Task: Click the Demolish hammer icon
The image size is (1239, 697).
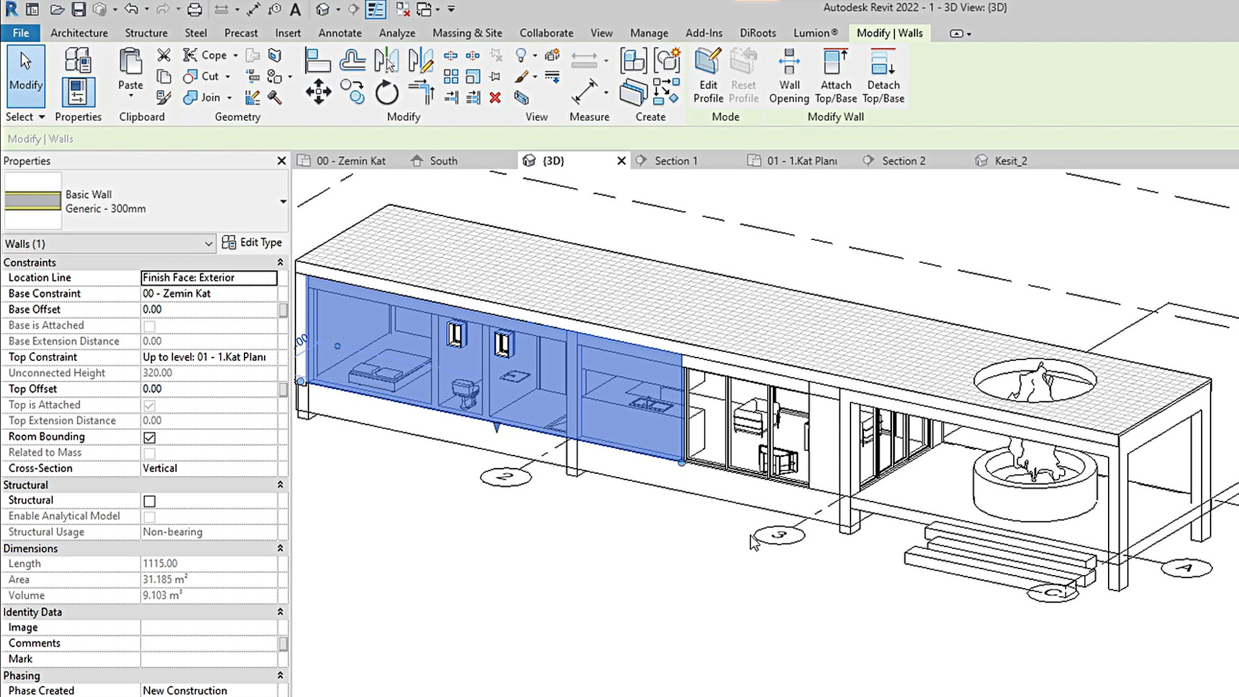Action: (x=275, y=97)
